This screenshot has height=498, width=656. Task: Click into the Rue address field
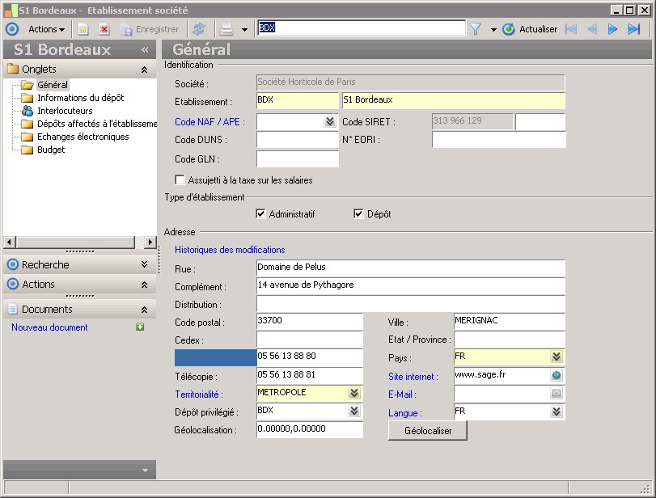tap(410, 268)
